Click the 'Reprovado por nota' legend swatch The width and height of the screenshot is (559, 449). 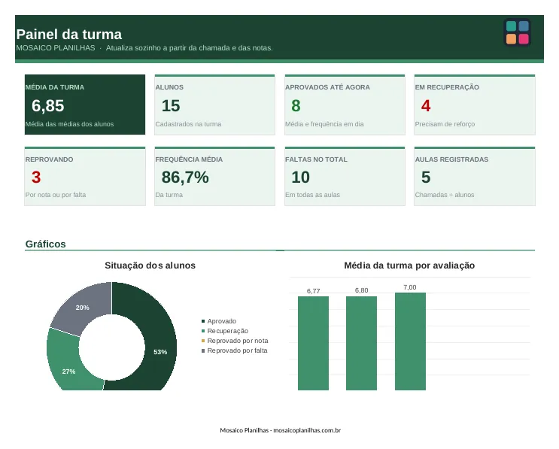[203, 341]
